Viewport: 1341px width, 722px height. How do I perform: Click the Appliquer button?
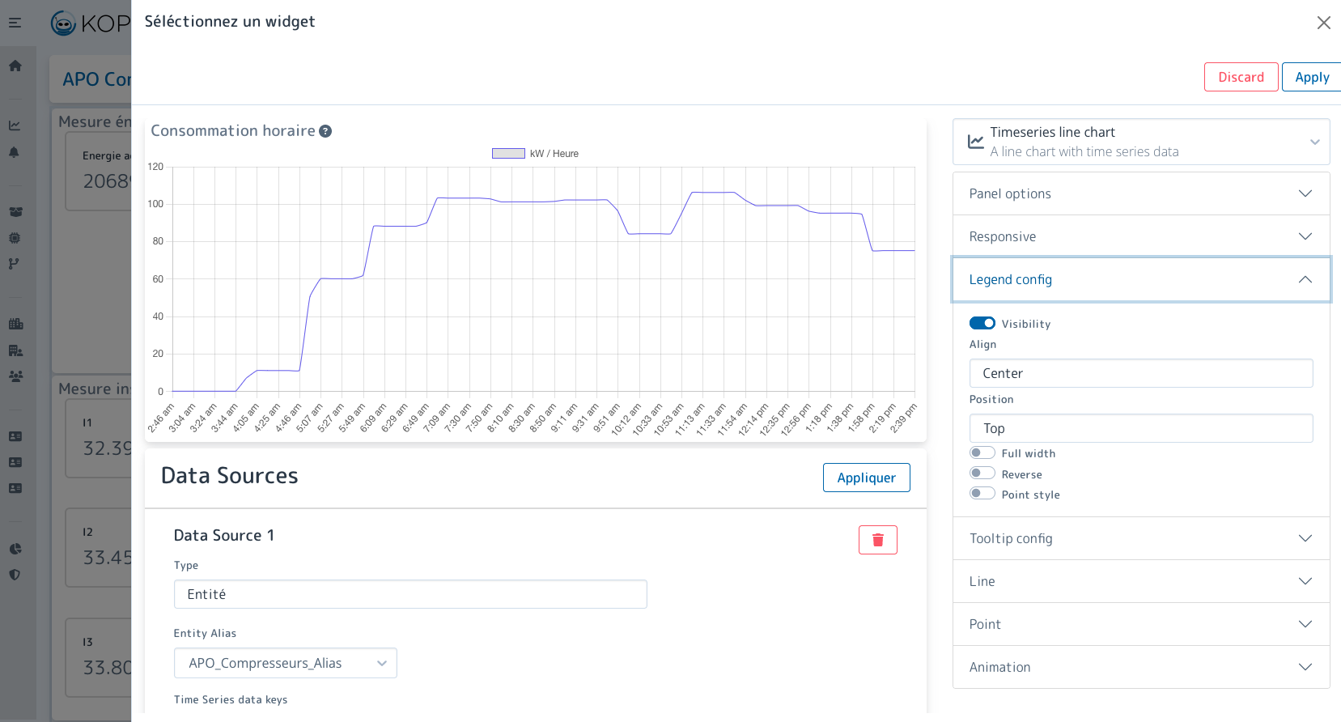[x=866, y=478]
